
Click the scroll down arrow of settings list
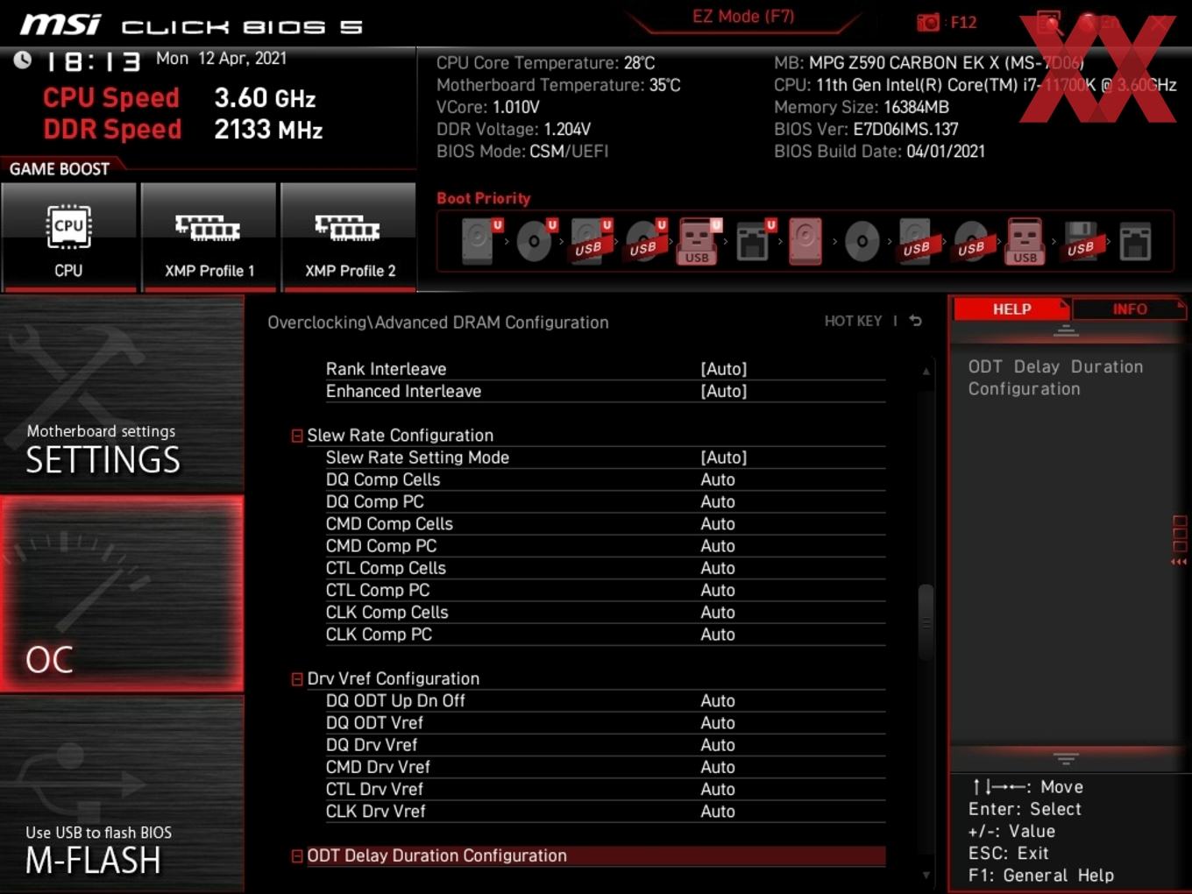(x=926, y=875)
